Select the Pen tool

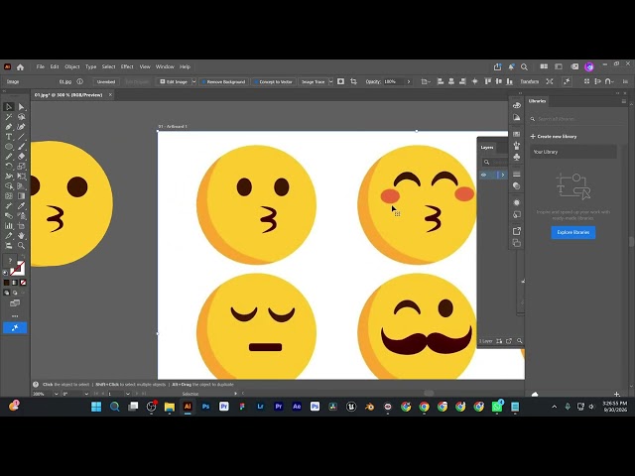coord(9,127)
